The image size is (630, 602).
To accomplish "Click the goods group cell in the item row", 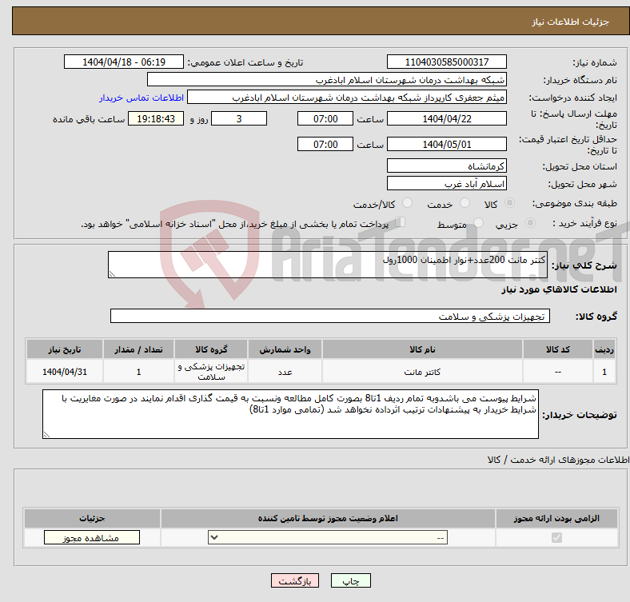I will 211,372.
